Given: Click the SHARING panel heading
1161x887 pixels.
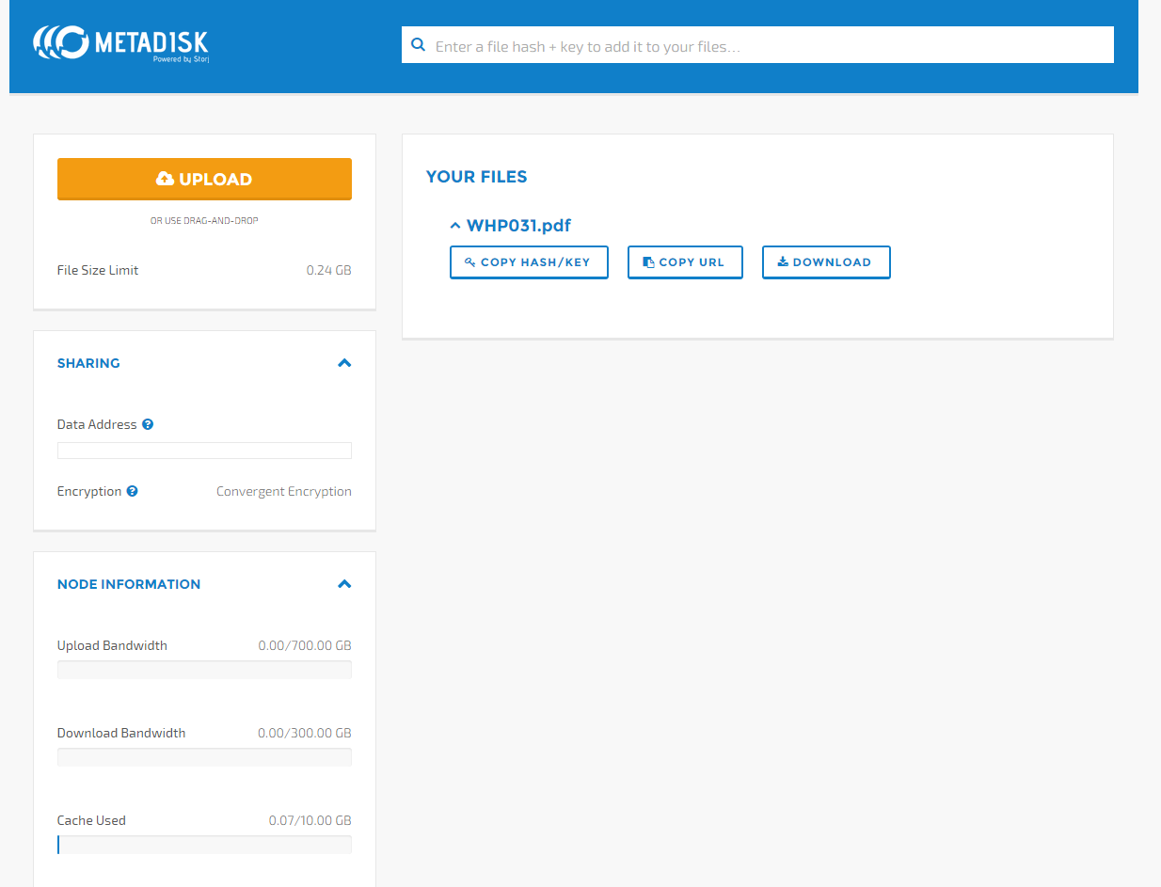Looking at the screenshot, I should pyautogui.click(x=88, y=363).
